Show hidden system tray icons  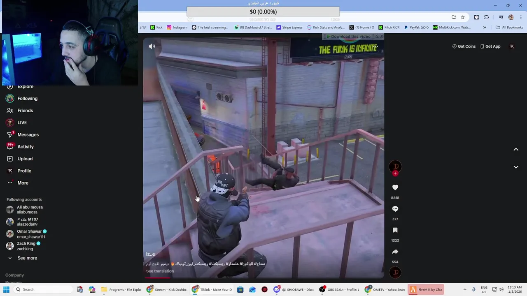coord(465,289)
